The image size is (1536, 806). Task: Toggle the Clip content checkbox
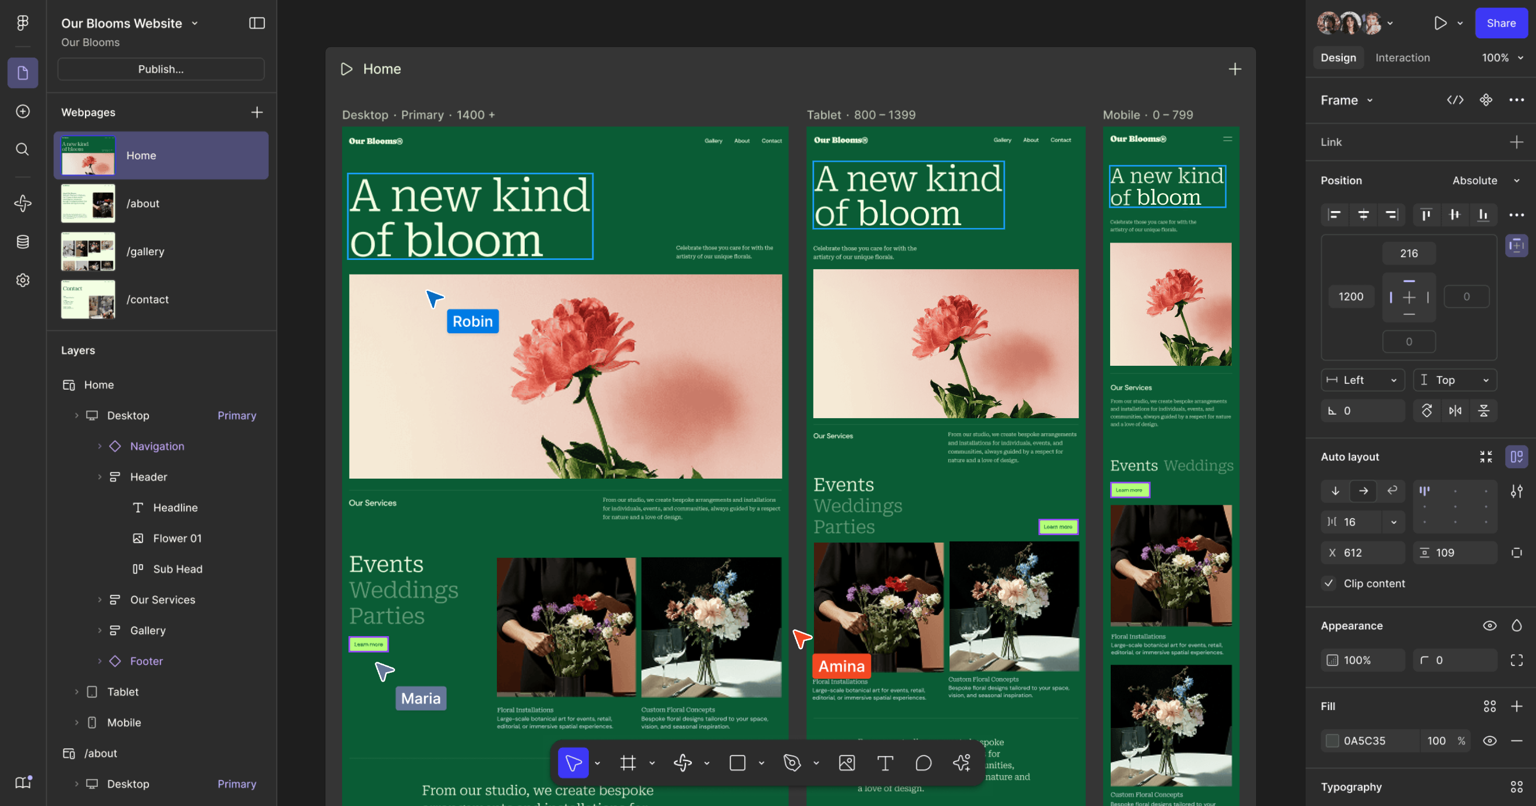(1328, 583)
